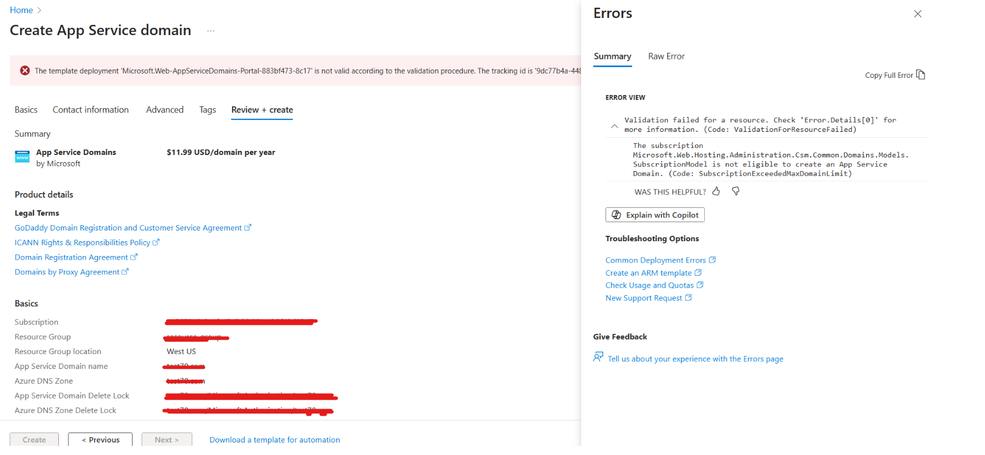The image size is (985, 455).
Task: Go to Home breadcrumb
Action: [21, 10]
